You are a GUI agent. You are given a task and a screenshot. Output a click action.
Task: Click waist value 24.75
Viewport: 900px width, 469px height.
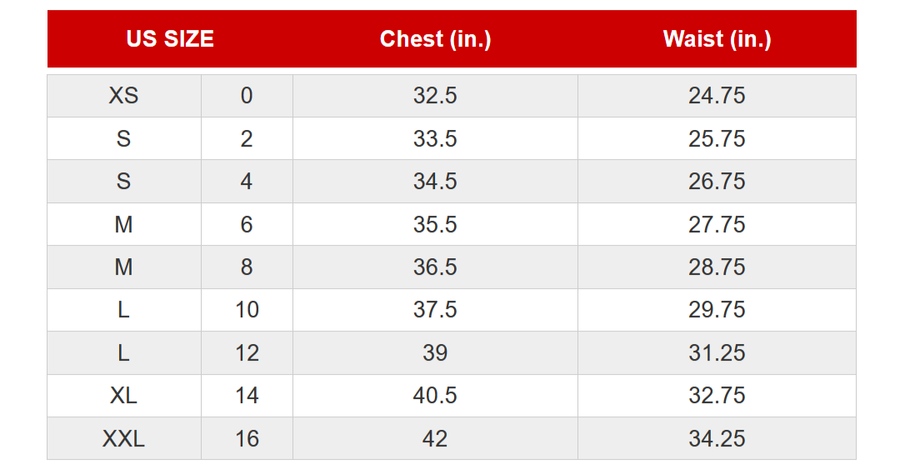[717, 96]
